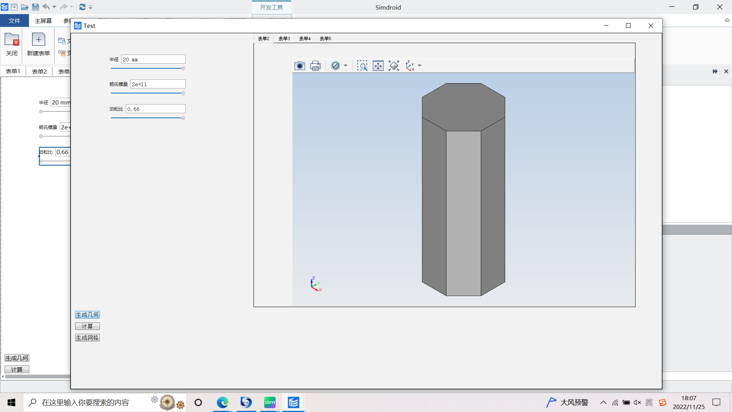Open the 文件 menu
Screen dimensions: 732x412
point(14,21)
